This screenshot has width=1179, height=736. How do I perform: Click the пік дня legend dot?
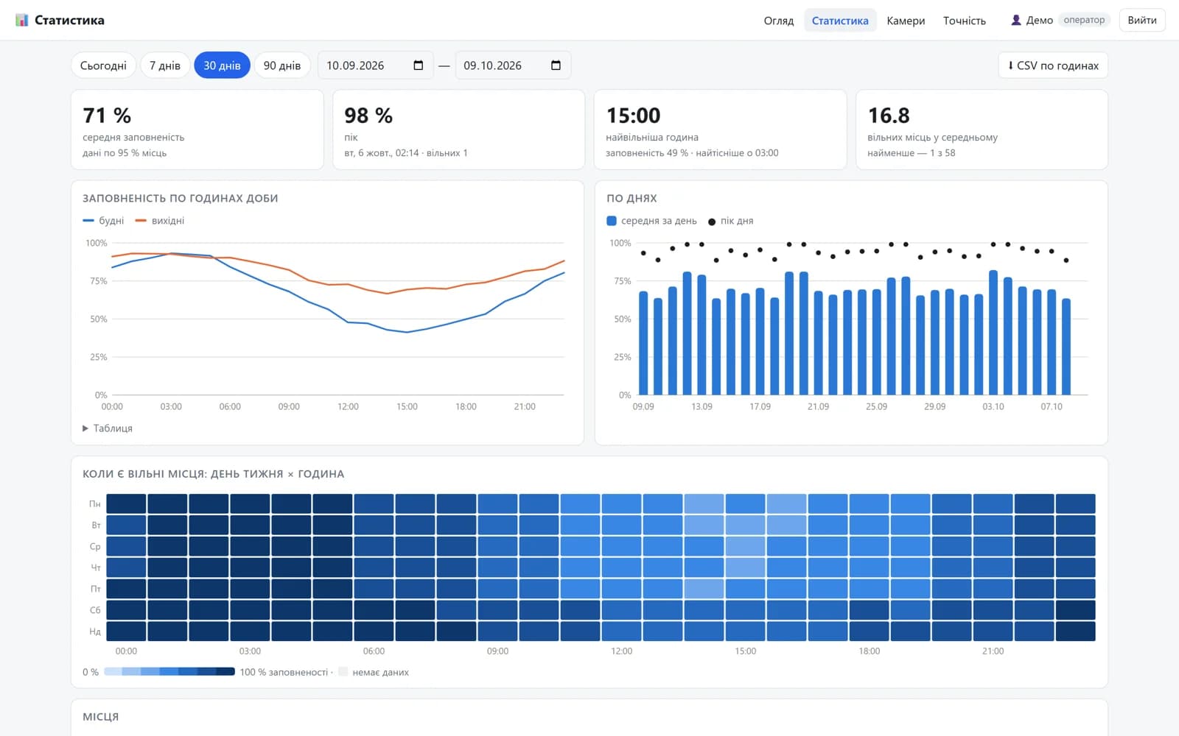click(x=712, y=222)
